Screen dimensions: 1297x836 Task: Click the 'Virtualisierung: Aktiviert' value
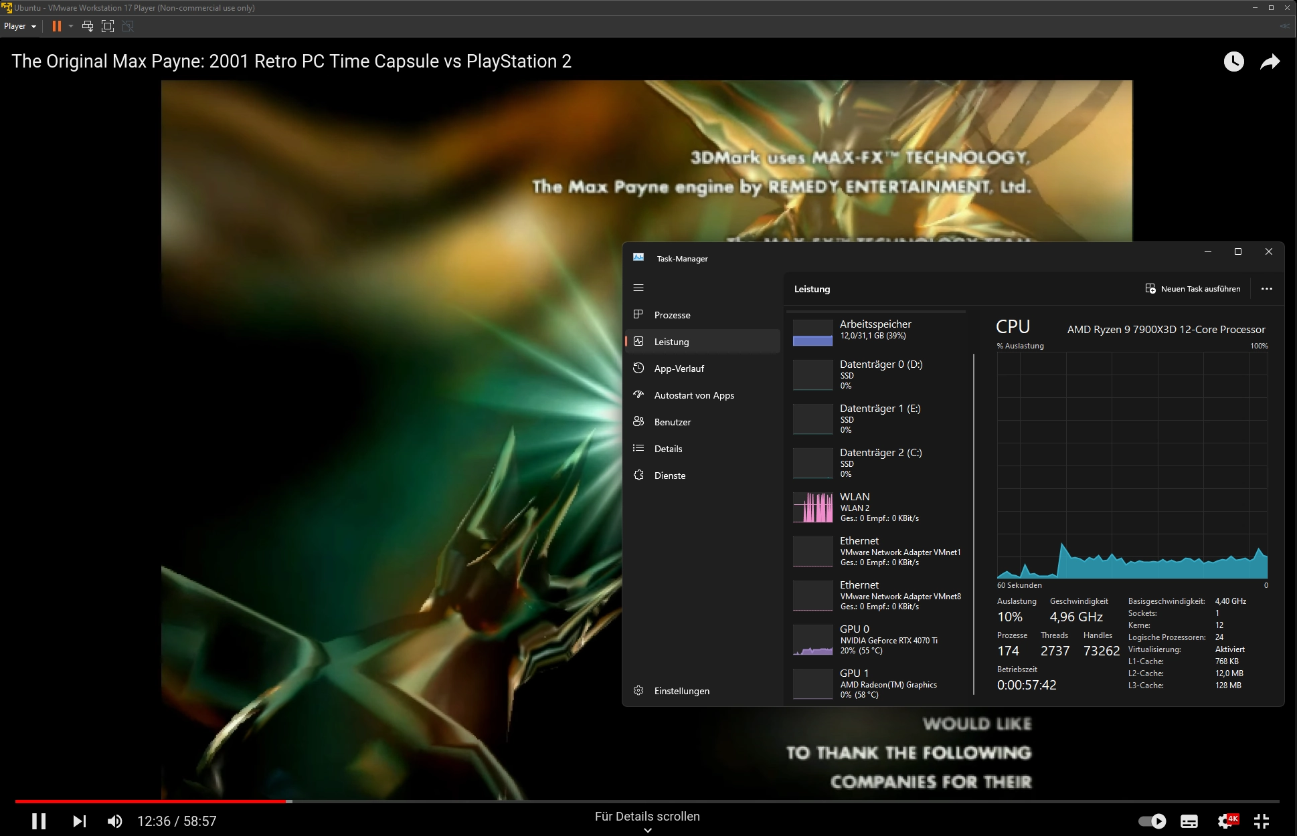[1230, 649]
